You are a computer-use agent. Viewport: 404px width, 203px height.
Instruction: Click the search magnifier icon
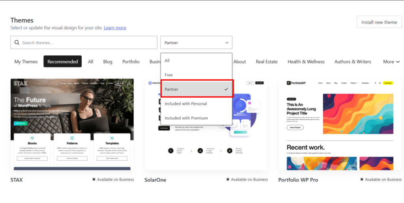tap(17, 43)
